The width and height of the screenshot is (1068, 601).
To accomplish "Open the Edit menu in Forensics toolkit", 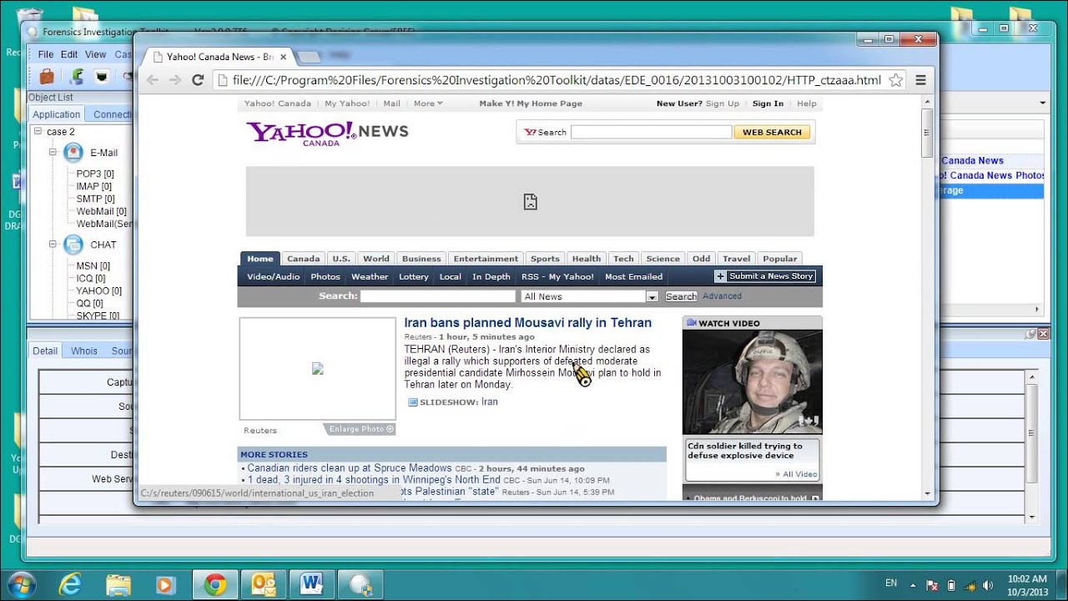I will coord(69,54).
